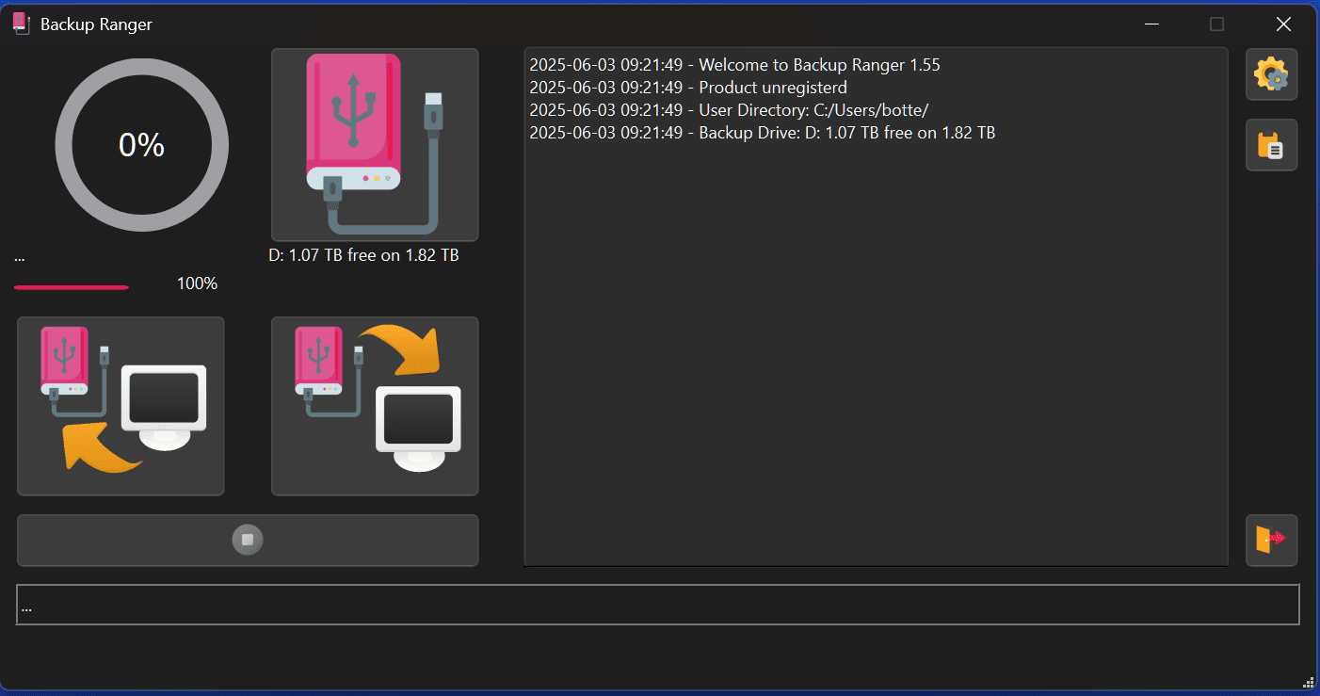Maximize the Backup Ranger window
Screen dimensions: 1320x696
click(1216, 24)
